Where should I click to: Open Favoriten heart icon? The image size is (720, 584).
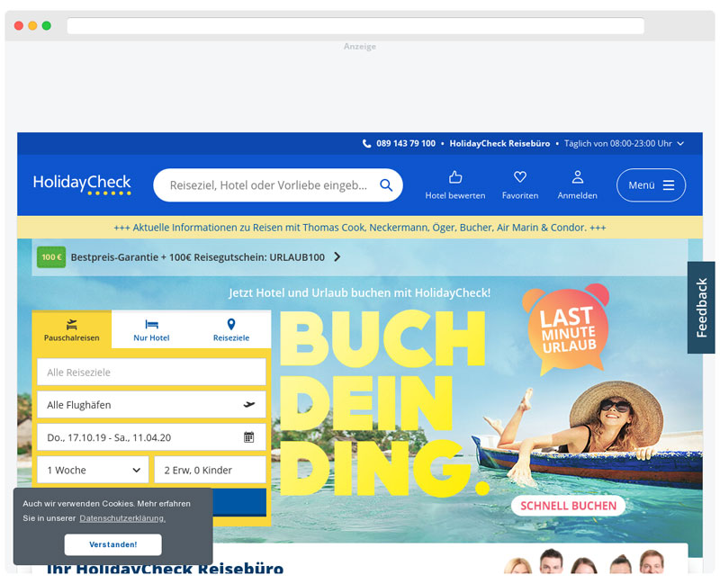520,176
